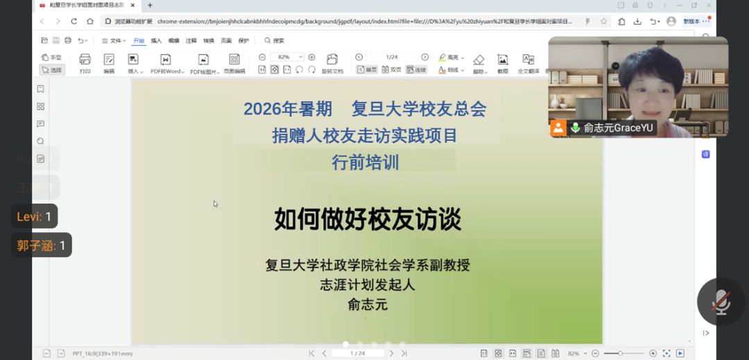Switch to the 编辑 ribbon tab
The height and width of the screenshot is (360, 749).
click(x=174, y=41)
